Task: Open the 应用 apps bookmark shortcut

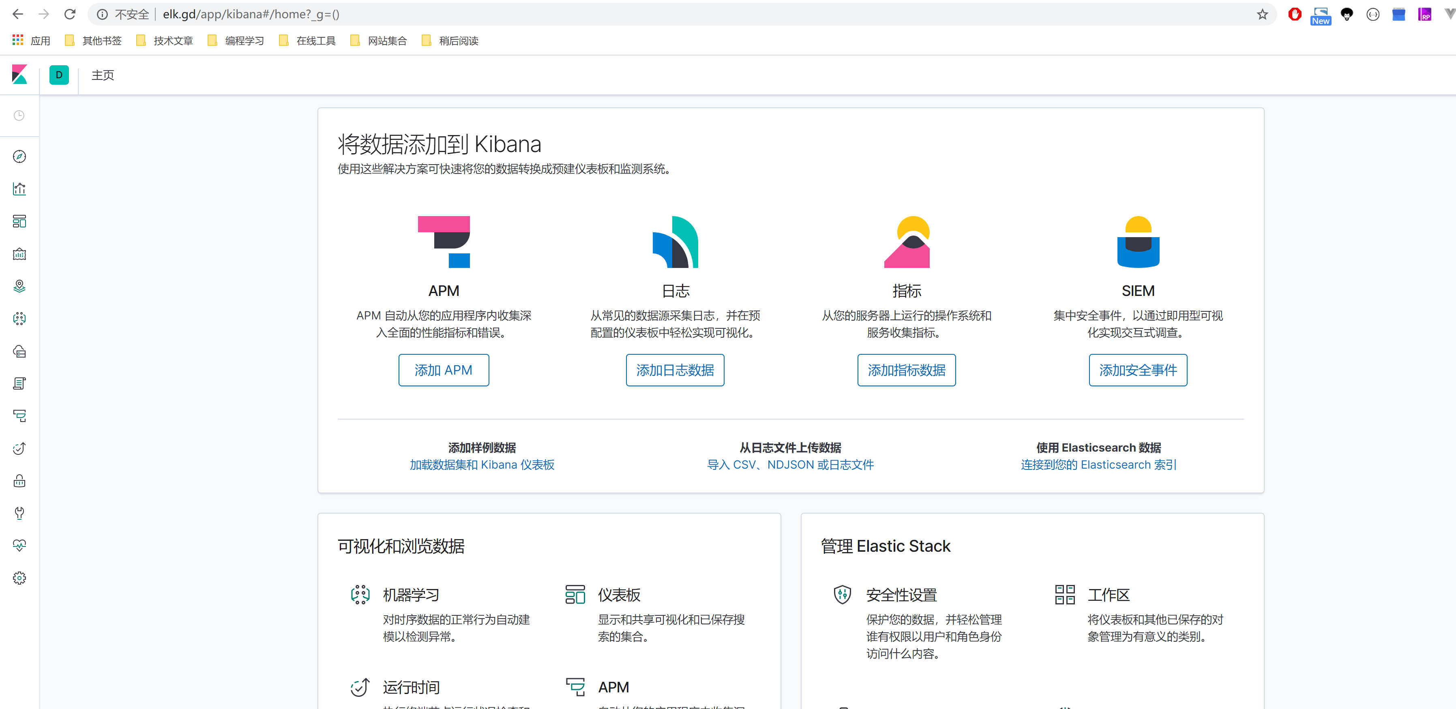Action: click(x=32, y=40)
